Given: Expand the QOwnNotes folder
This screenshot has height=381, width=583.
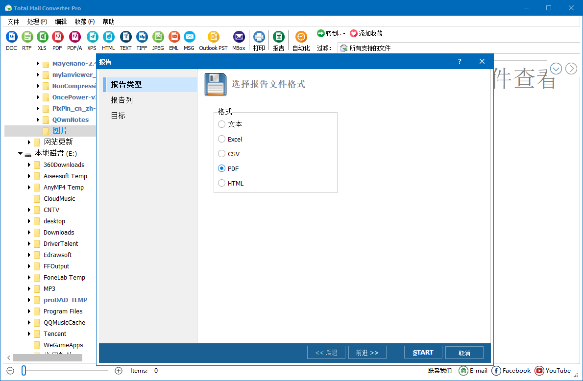Looking at the screenshot, I should pyautogui.click(x=38, y=119).
